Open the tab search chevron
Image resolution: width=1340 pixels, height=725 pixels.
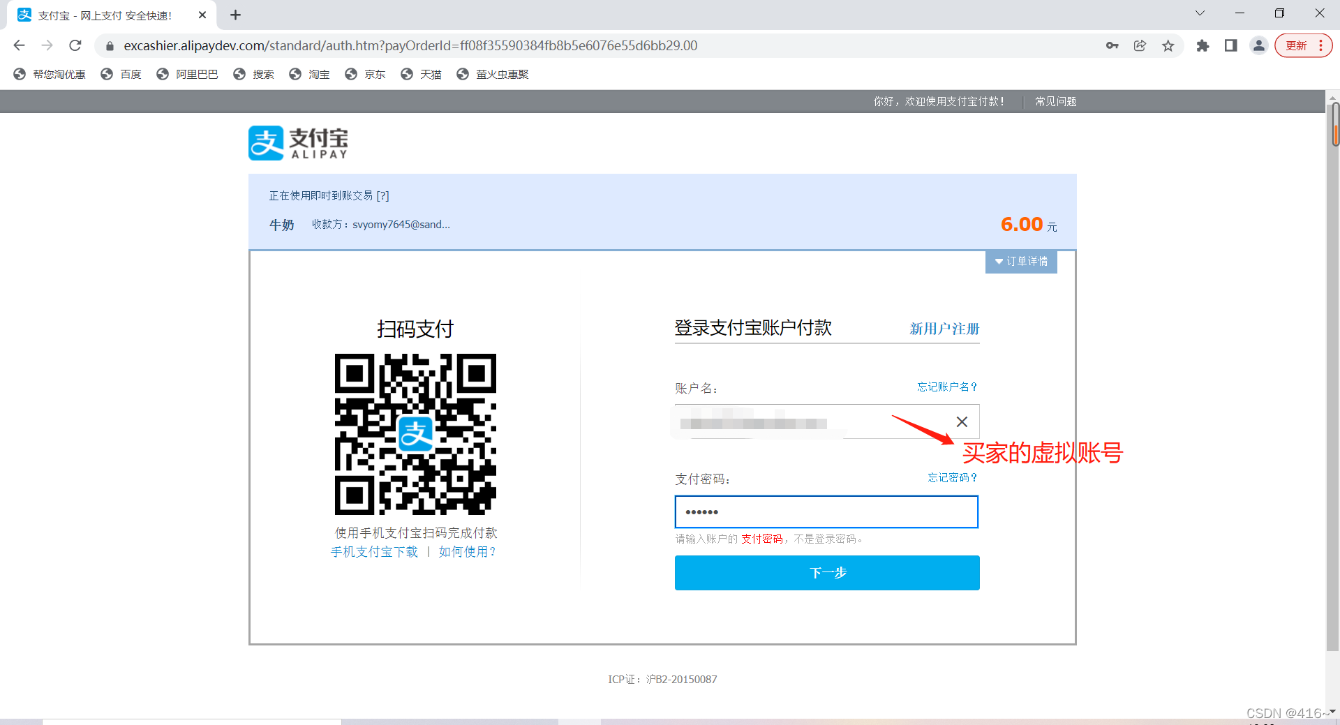pyautogui.click(x=1200, y=13)
